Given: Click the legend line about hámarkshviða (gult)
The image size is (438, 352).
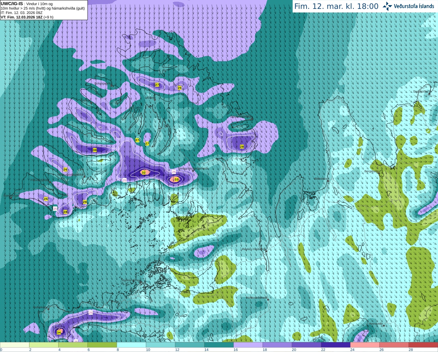Looking at the screenshot, I should pos(43,8).
